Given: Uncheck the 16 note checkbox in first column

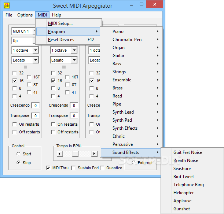Looking at the screenshot, I should coord(15,81).
